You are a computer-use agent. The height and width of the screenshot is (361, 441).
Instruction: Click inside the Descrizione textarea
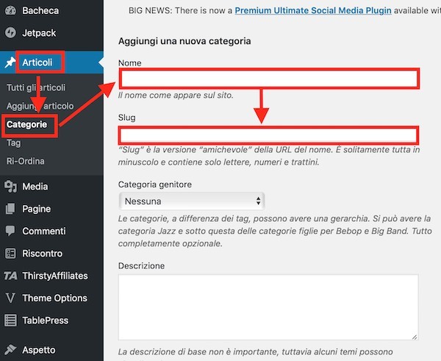point(268,307)
